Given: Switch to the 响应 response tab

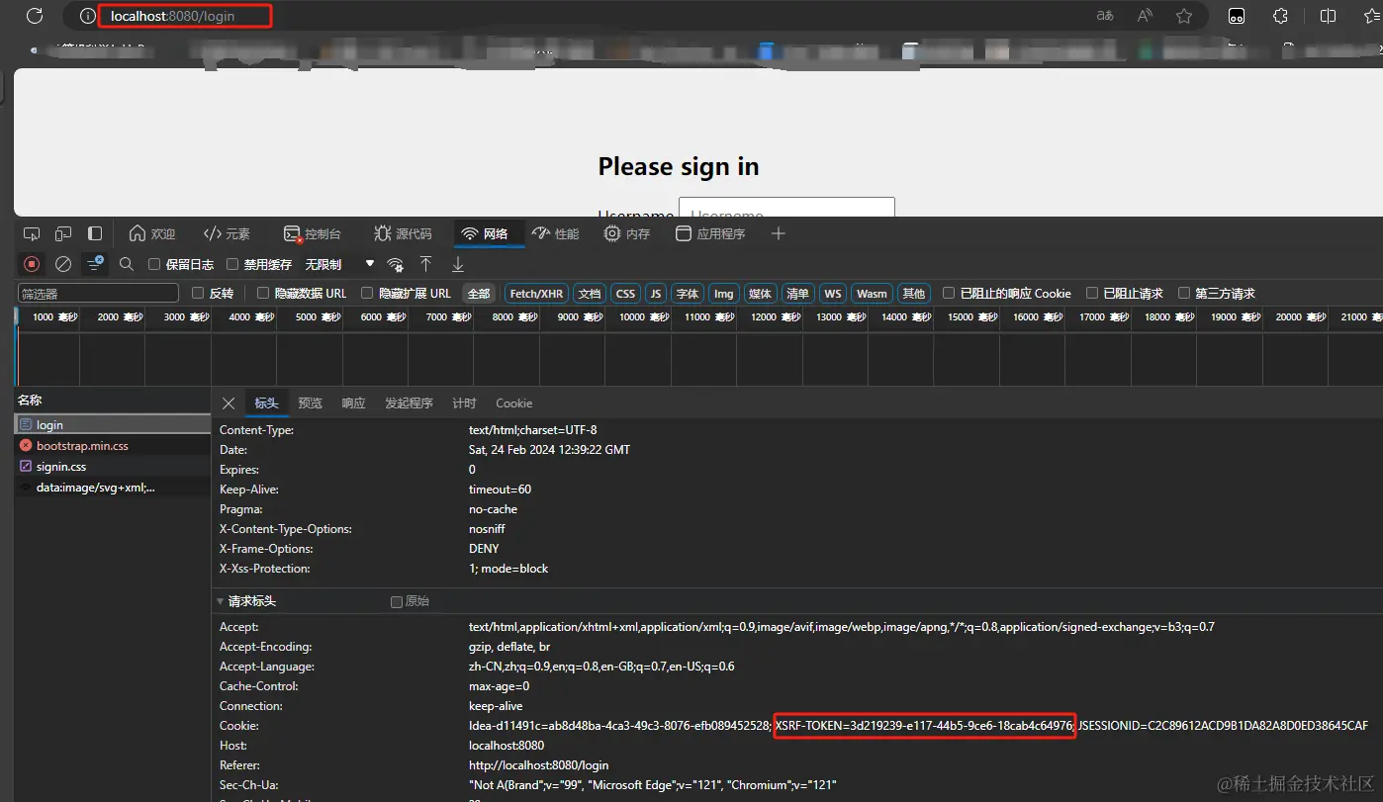Looking at the screenshot, I should click(353, 403).
